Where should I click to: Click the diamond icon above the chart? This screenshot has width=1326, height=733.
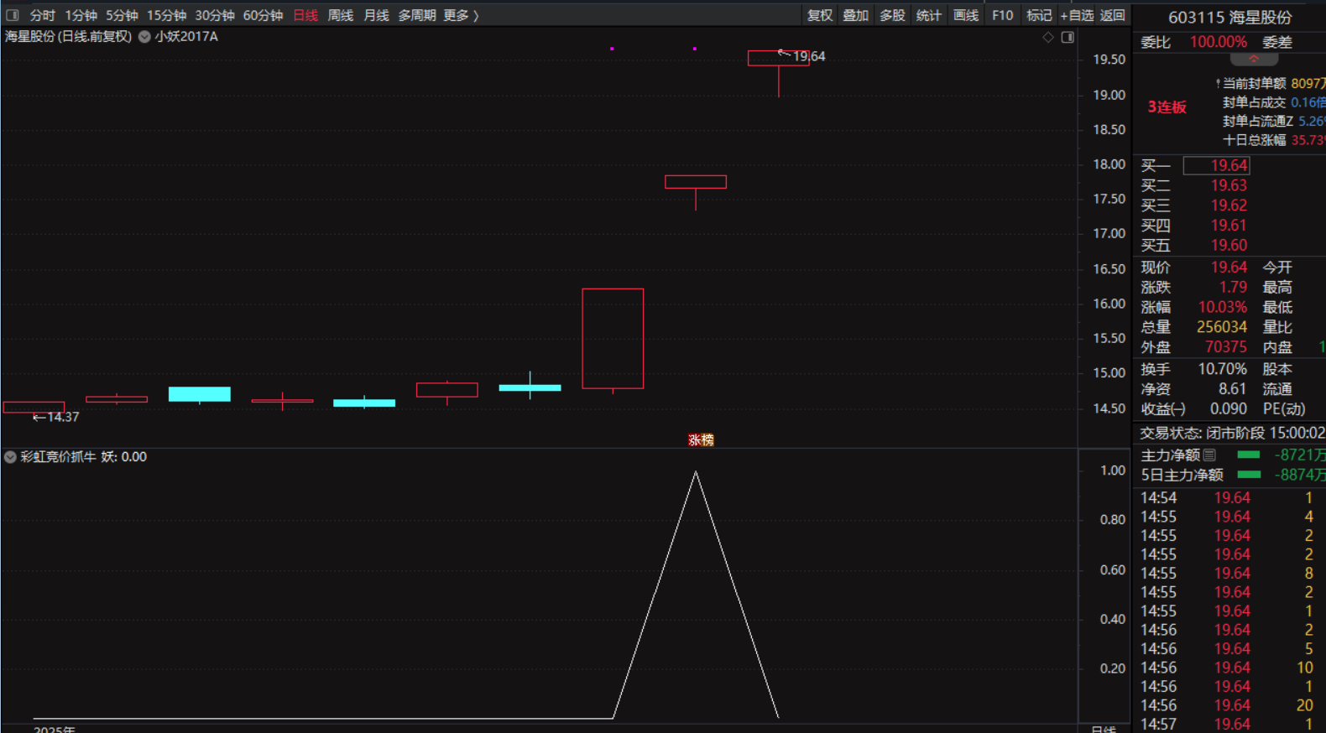pos(1048,37)
